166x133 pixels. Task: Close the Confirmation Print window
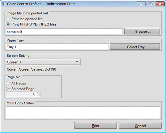pyautogui.click(x=160, y=4)
